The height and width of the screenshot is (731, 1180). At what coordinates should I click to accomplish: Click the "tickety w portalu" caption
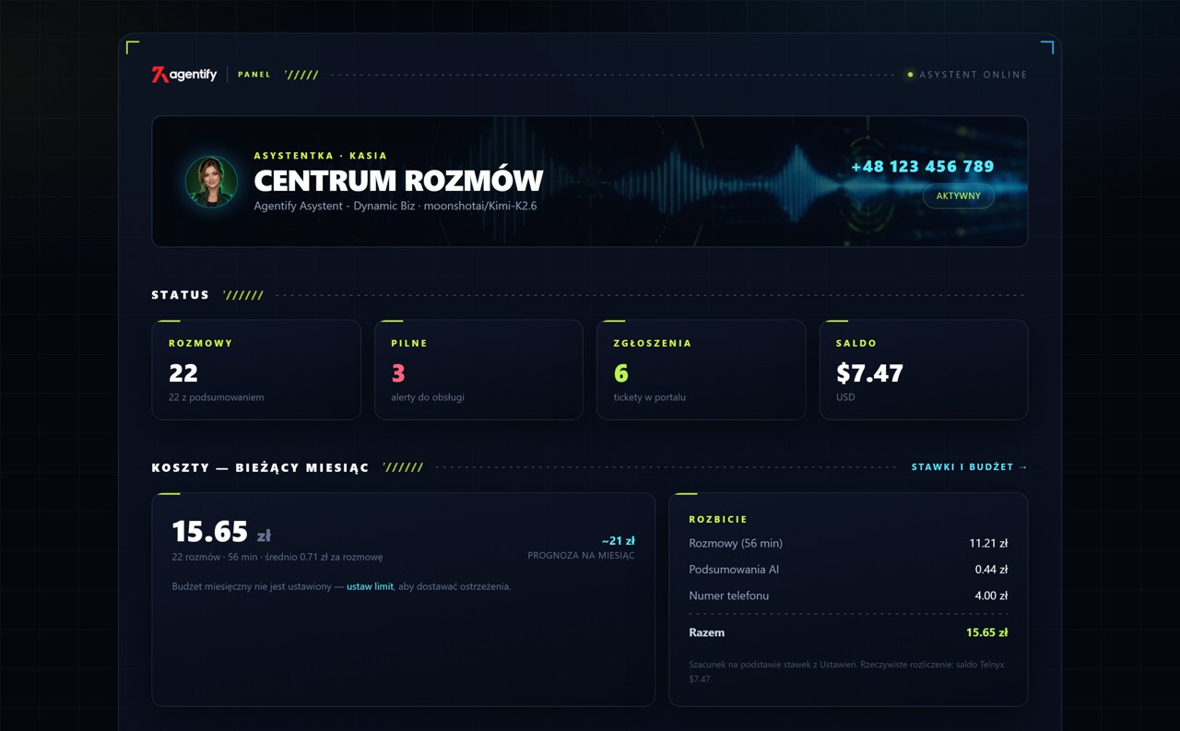click(650, 397)
